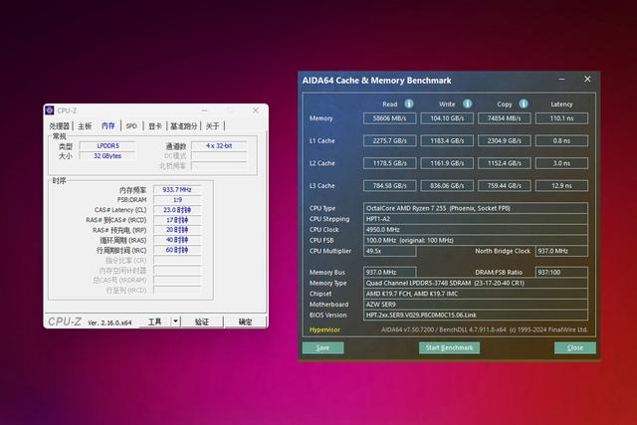The image size is (637, 425).
Task: Click the FSB:DRAM 1:9 value in CPU-Z
Action: (177, 200)
